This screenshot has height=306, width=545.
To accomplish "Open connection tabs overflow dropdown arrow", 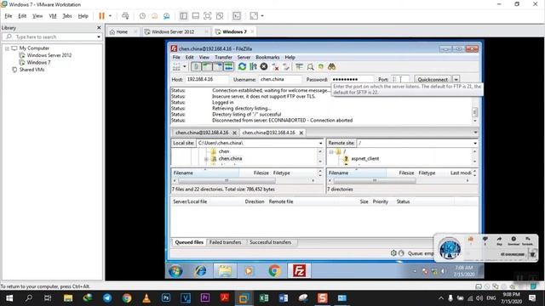I will point(475,133).
